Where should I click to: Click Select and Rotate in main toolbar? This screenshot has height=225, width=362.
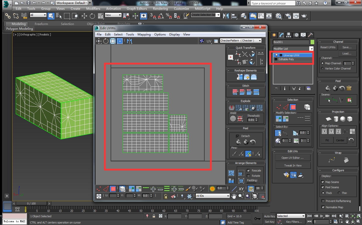(92, 16)
